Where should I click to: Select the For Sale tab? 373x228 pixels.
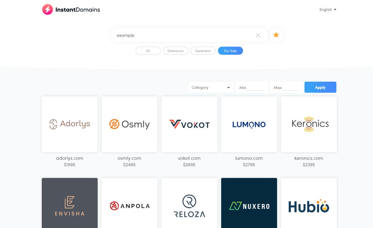[x=230, y=51]
